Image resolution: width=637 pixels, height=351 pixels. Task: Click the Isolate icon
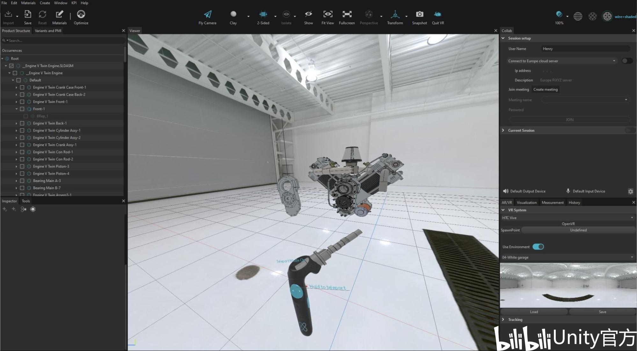[286, 14]
